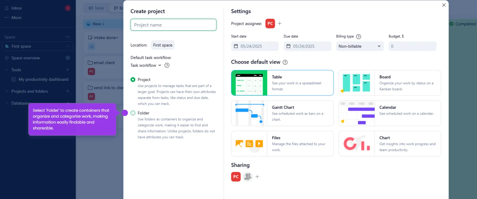Select the Project radio button

[x=133, y=80]
